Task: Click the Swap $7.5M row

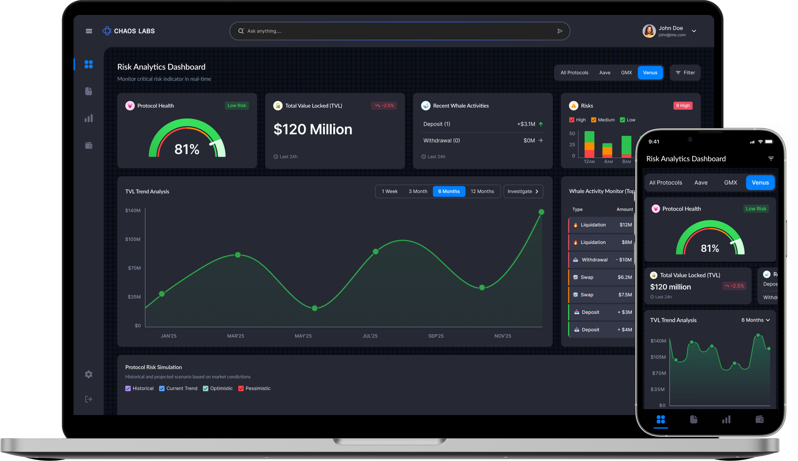Action: pos(602,295)
